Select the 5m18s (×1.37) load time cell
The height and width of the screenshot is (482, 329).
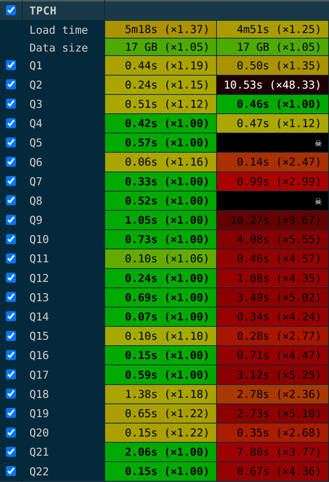tap(161, 30)
